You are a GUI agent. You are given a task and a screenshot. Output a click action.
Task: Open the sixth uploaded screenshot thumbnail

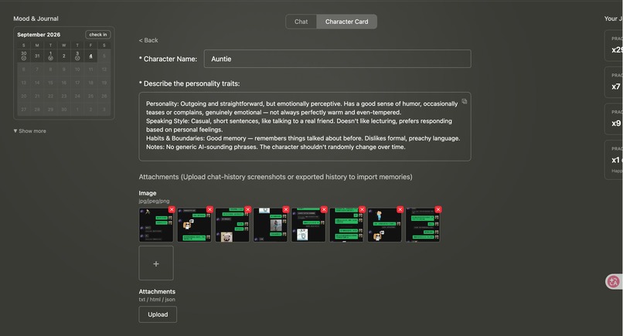(346, 225)
